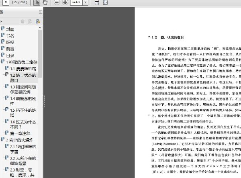The height and width of the screenshot is (178, 241).
Task: Open bookmark 第一章注释
Action: pyautogui.click(x=20, y=133)
